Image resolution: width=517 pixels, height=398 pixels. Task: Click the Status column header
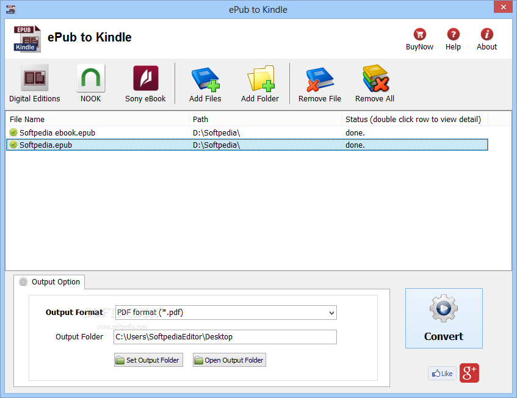tap(415, 120)
